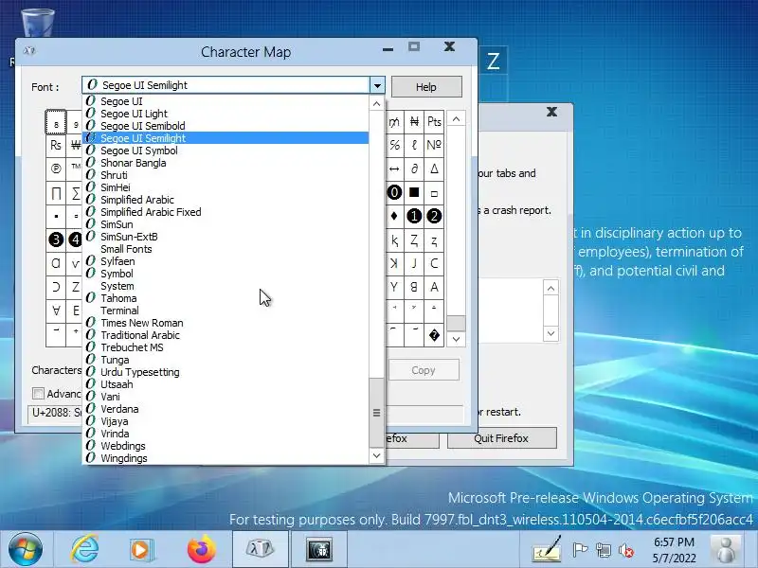Select Tunga font
This screenshot has height=568, width=758.
point(226,360)
